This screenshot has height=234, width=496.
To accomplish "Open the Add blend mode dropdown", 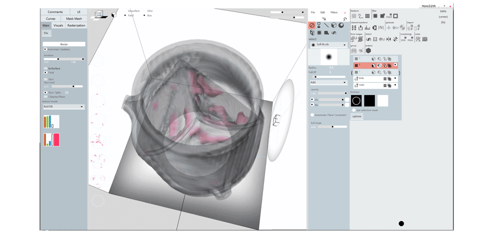I will (x=329, y=82).
